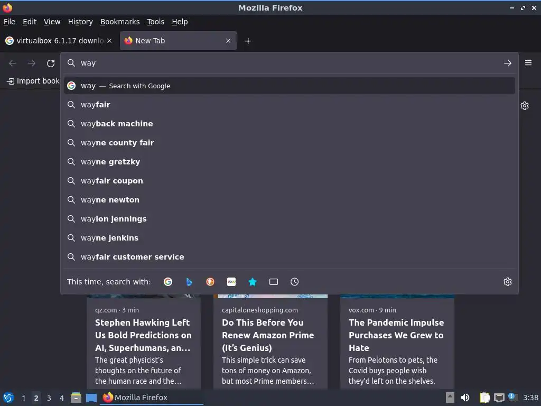
Task: Open the File menu
Action: 10,22
